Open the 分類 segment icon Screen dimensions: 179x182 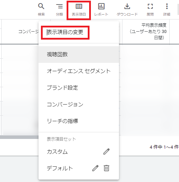[x=59, y=6]
